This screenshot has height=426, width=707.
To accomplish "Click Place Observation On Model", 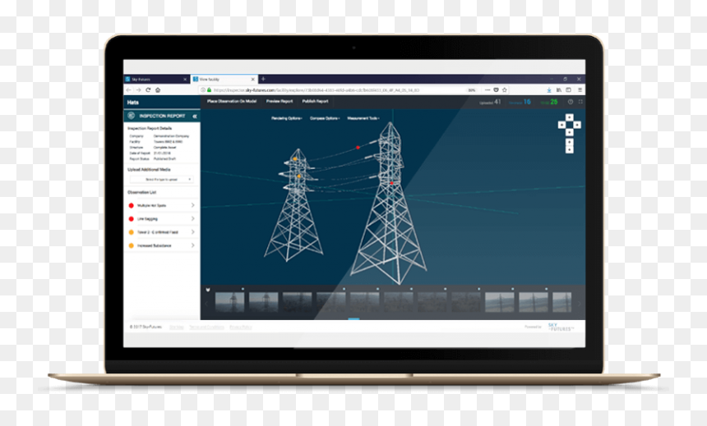I will (232, 101).
